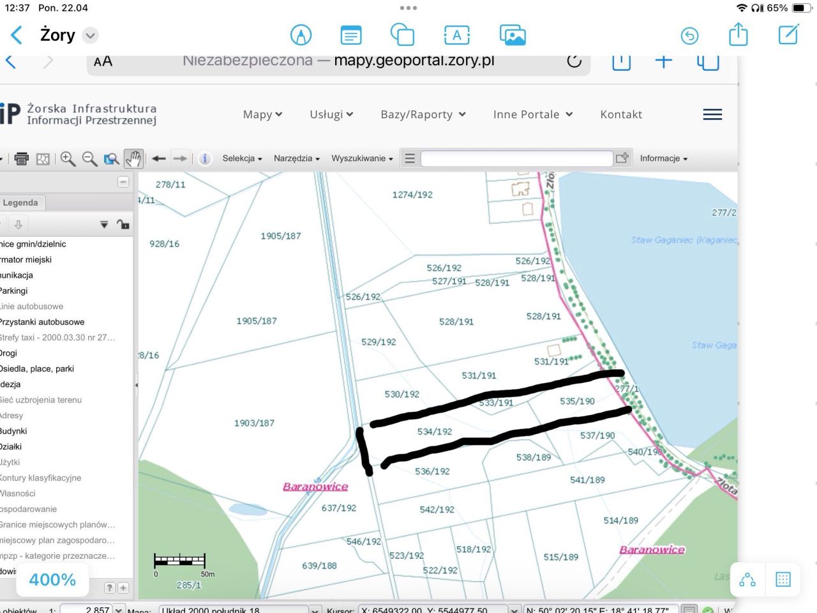Open the Kontakt page link

[621, 114]
